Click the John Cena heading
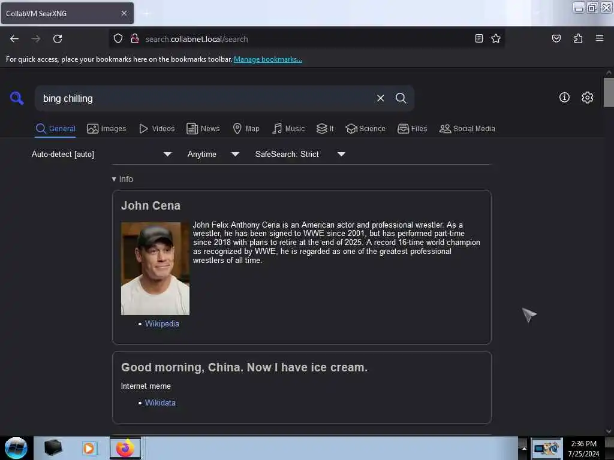The image size is (614, 460). point(151,205)
